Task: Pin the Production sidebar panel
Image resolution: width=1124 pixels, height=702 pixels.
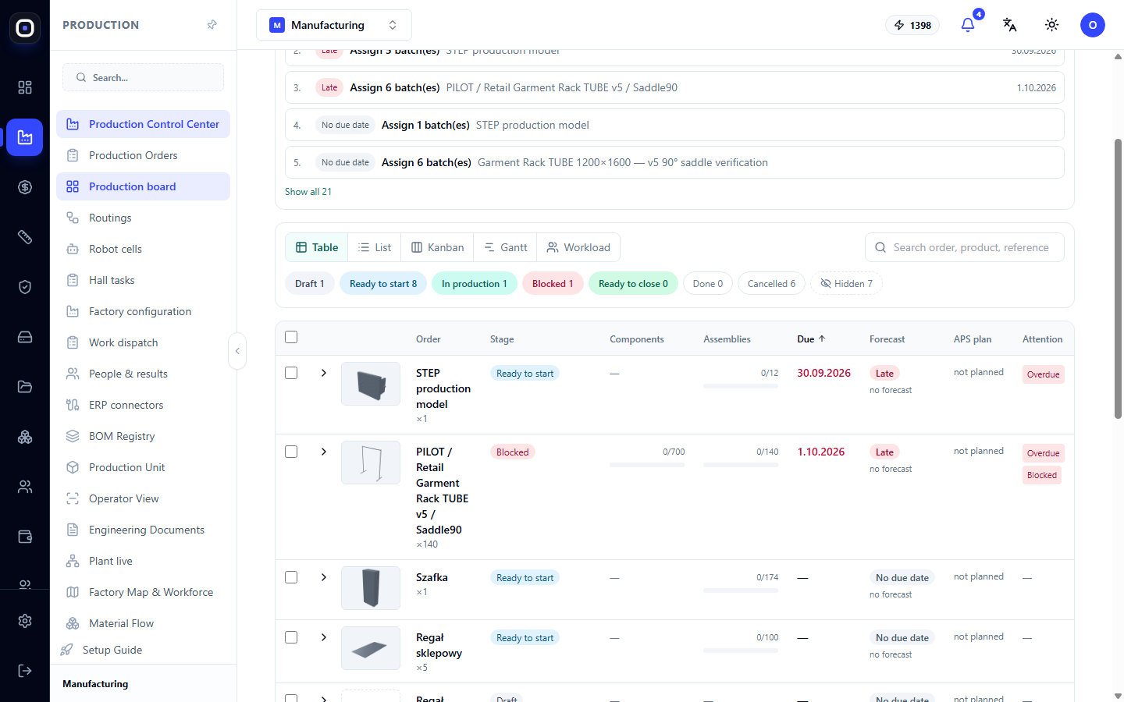Action: (x=212, y=25)
